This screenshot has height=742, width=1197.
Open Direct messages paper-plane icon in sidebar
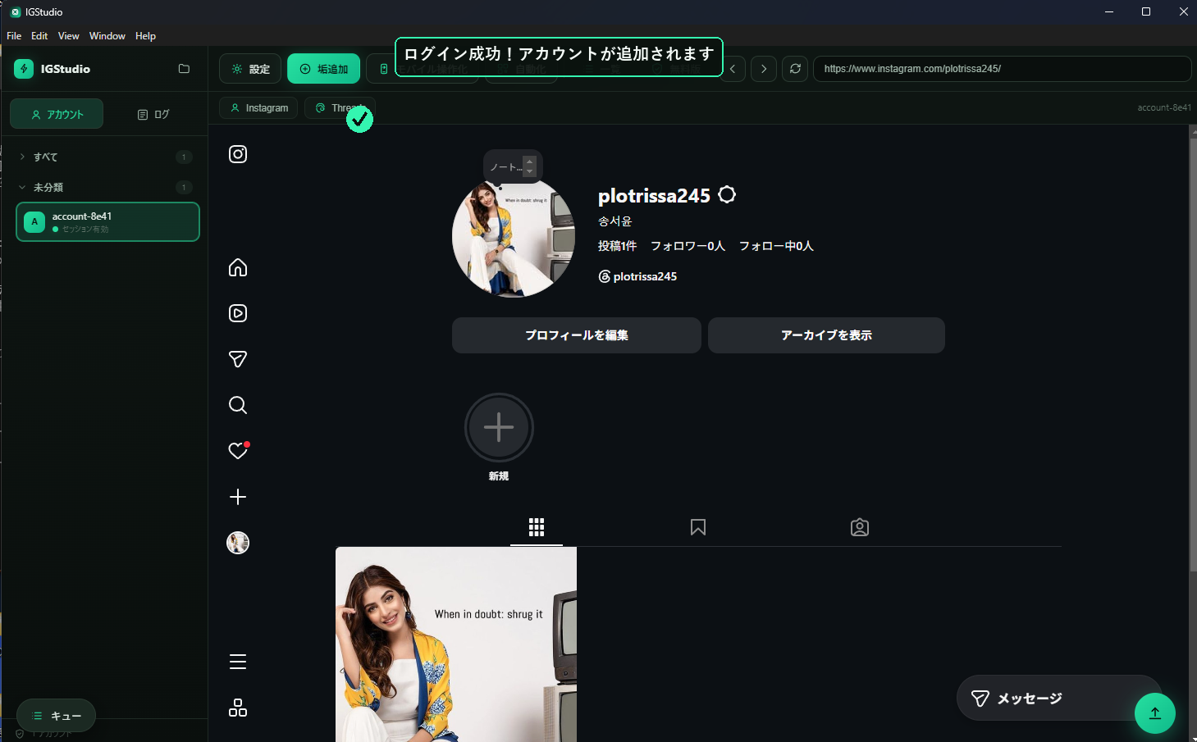(x=238, y=359)
